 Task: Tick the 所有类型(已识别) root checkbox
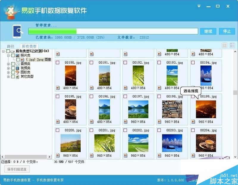tap(8, 51)
